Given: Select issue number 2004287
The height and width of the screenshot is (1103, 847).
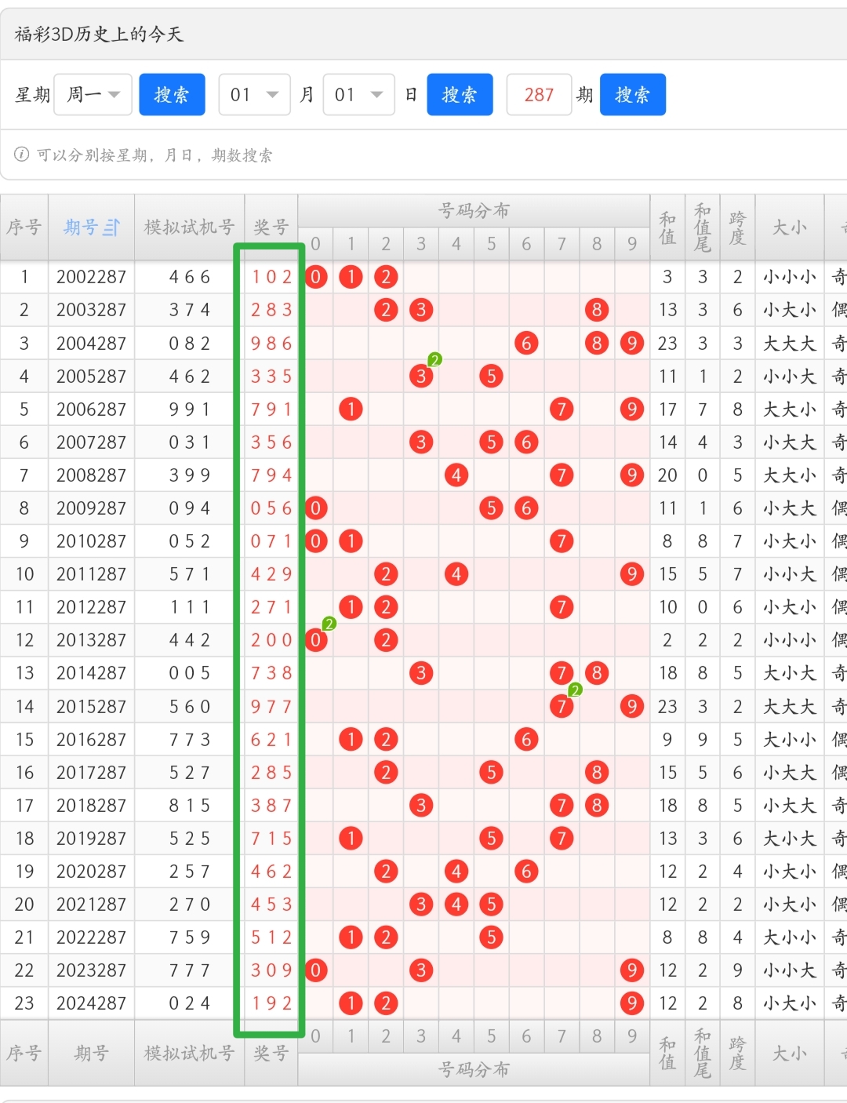Looking at the screenshot, I should 91,344.
